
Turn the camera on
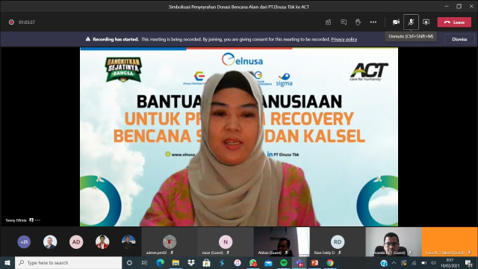tap(396, 22)
